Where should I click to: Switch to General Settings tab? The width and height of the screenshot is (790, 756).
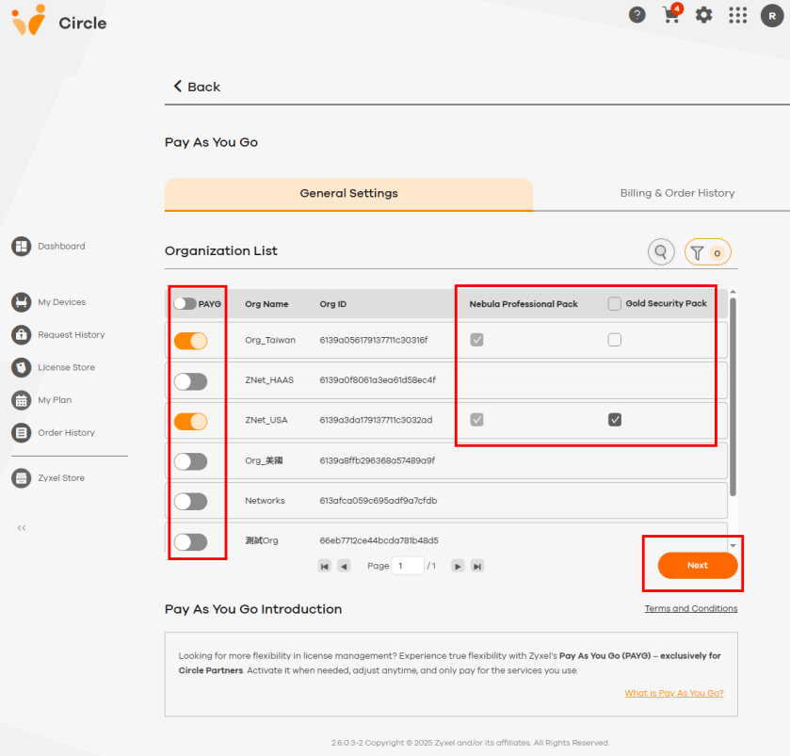pyautogui.click(x=348, y=194)
